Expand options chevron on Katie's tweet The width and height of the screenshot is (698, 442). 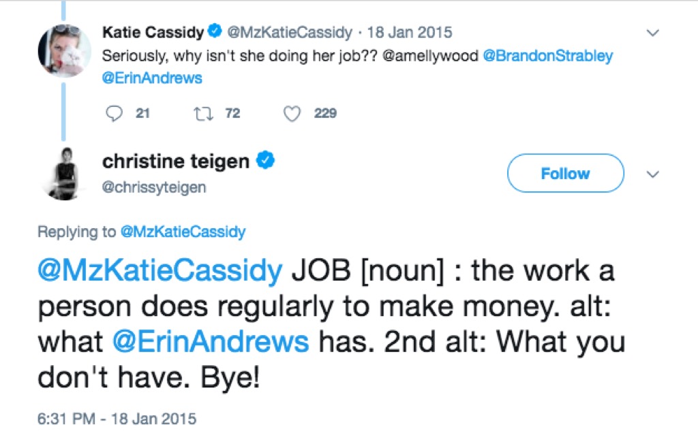pos(652,33)
